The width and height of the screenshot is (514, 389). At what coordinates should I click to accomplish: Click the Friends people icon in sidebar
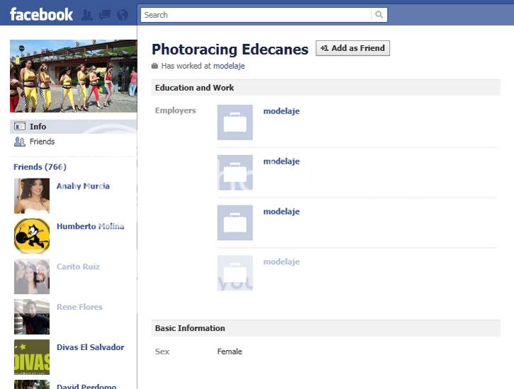pos(20,142)
